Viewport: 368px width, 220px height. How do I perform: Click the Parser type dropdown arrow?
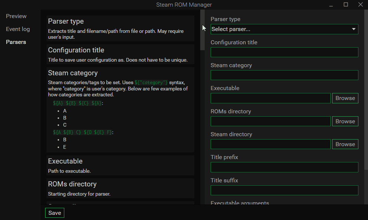point(354,29)
